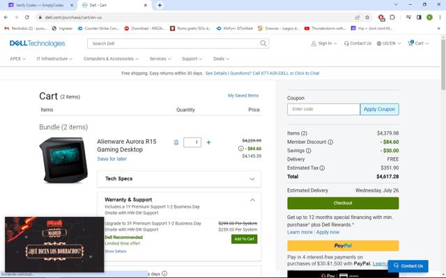Open the Deals menu

click(x=222, y=58)
